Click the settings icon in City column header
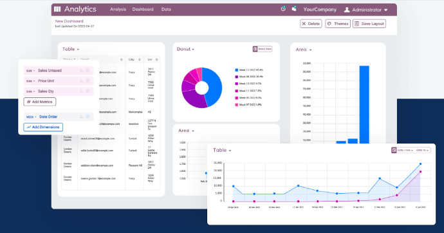 (x=140, y=60)
